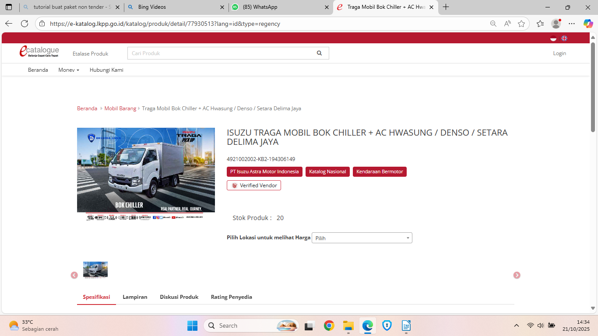The image size is (598, 336).
Task: Close the WhatsApp tab
Action: pyautogui.click(x=327, y=7)
